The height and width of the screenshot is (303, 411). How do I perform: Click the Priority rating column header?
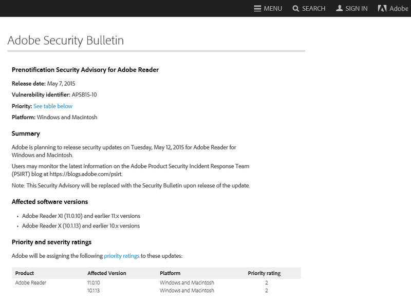click(x=264, y=273)
